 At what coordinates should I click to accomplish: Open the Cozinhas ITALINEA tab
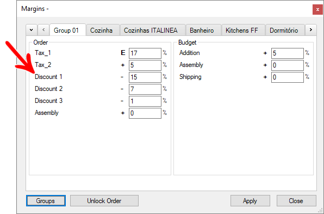(151, 30)
